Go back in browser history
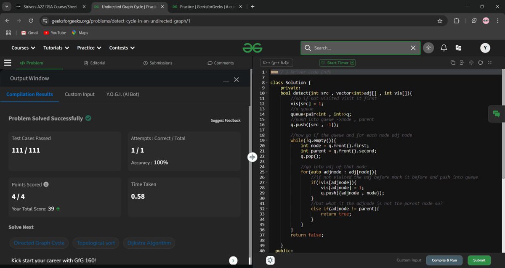Image resolution: width=505 pixels, height=268 pixels. [x=7, y=21]
